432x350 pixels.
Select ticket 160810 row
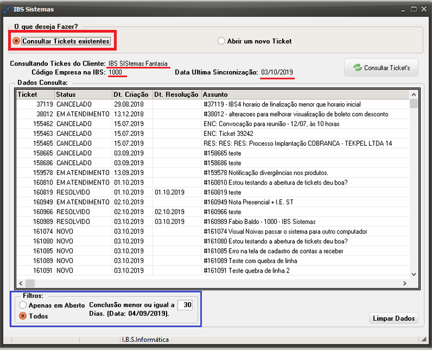click(213, 183)
